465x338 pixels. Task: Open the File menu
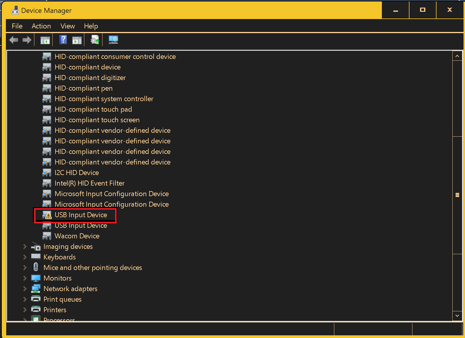[x=17, y=26]
